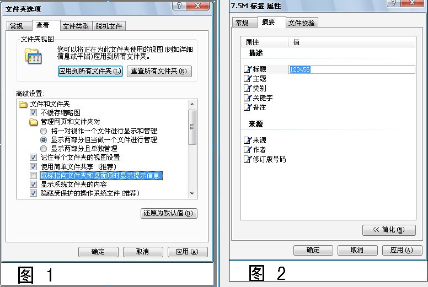428x287 pixels.
Task: Click 应用到所有文件夹 (L) button
Action: point(90,71)
